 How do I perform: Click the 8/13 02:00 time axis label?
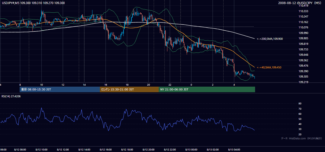click(213, 150)
